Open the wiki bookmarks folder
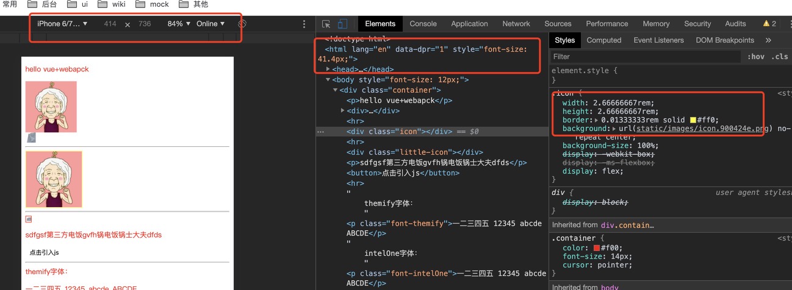Viewport: 792px width, 290px height. click(112, 4)
